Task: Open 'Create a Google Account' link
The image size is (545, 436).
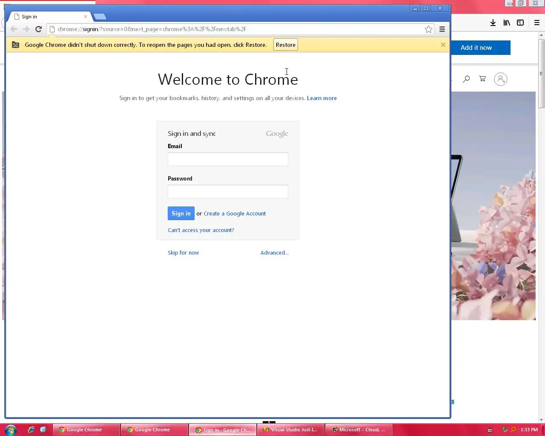Action: click(235, 213)
